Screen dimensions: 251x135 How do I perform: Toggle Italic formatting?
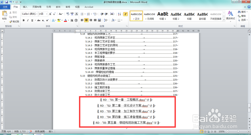click(x=28, y=20)
